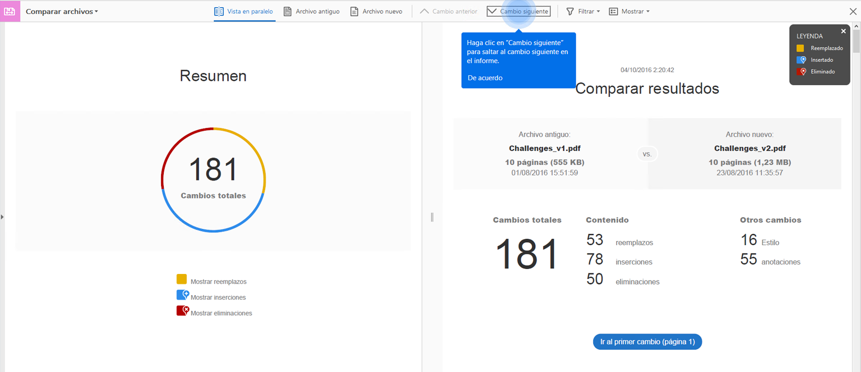The image size is (861, 372).
Task: Click the center pane divider handle
Action: 432,217
